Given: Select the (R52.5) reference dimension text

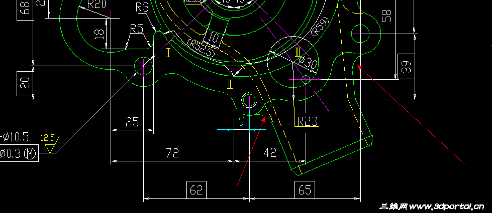Looking at the screenshot, I should point(201,48).
